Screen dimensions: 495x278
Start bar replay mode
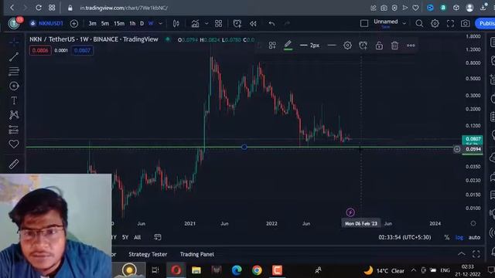click(253, 23)
